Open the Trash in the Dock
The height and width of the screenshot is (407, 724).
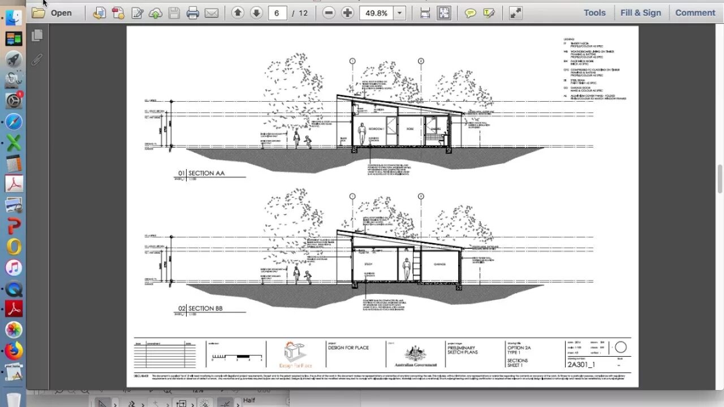[x=14, y=399]
